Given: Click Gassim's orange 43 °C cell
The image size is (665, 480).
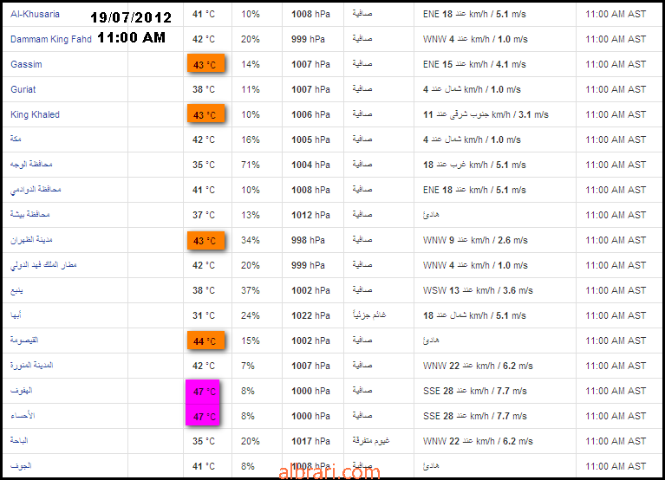Looking at the screenshot, I should [x=205, y=64].
